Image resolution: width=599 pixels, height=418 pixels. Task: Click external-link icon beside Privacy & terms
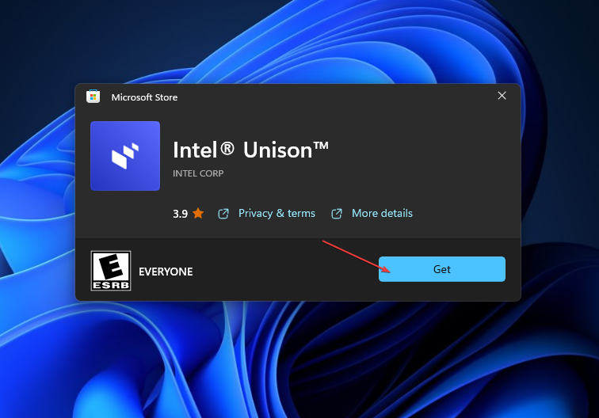(223, 214)
